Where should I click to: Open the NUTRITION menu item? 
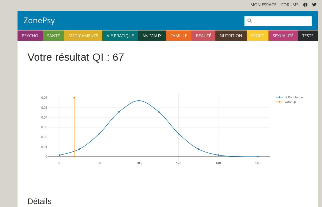231,36
